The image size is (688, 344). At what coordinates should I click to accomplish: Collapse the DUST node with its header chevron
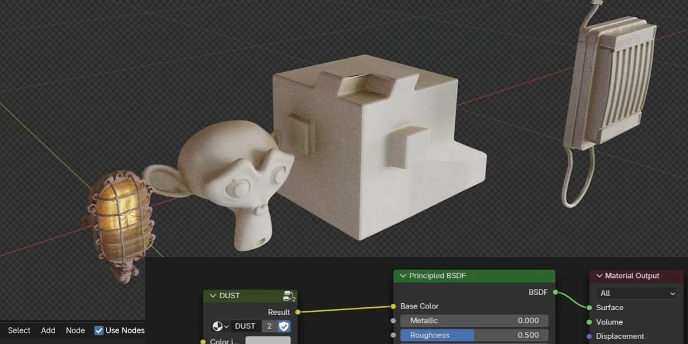click(212, 295)
